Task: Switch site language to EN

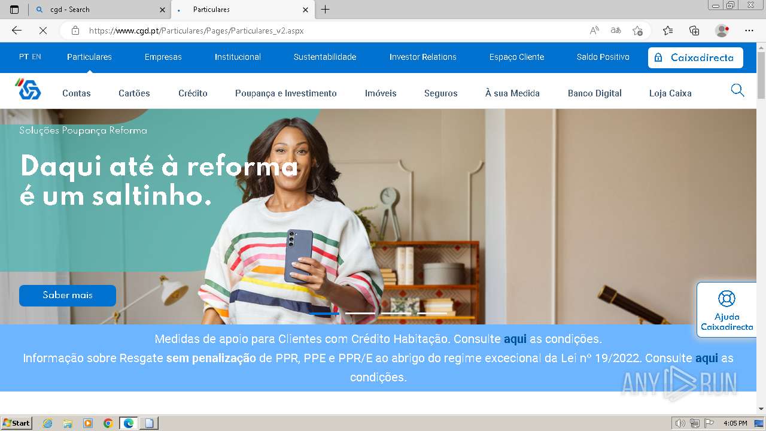Action: pyautogui.click(x=37, y=57)
